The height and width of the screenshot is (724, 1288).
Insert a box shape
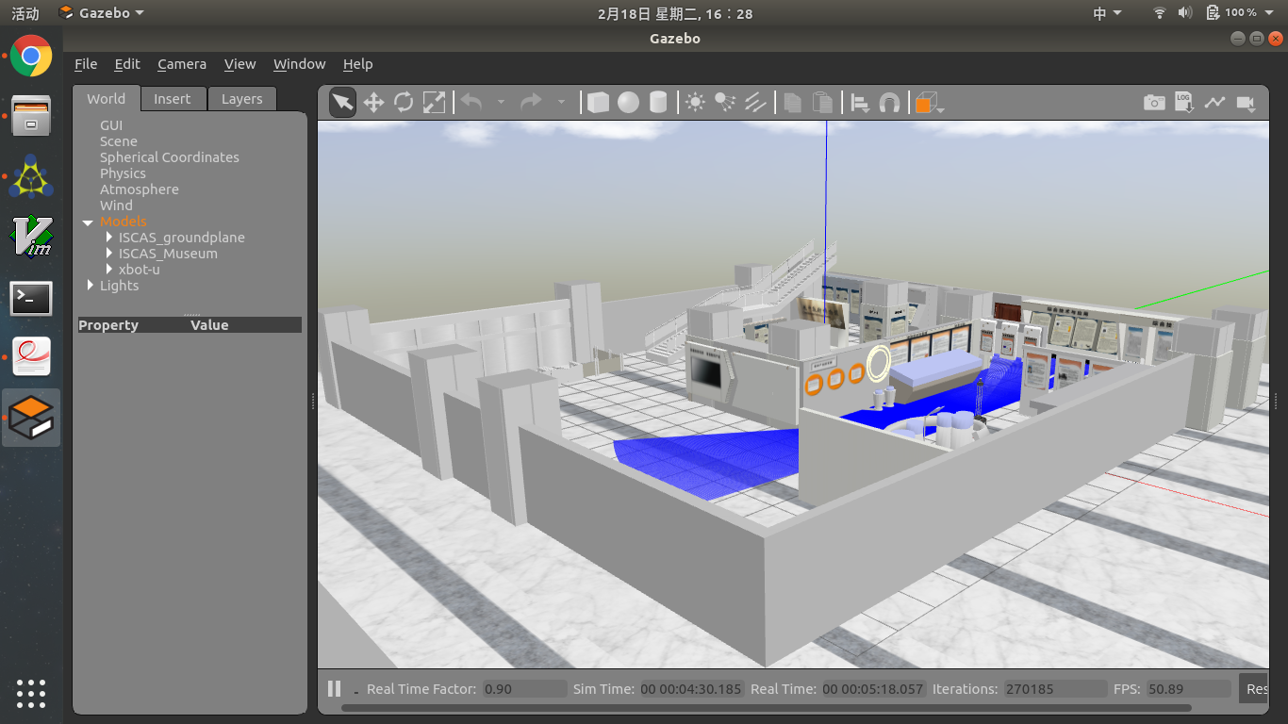coord(598,102)
